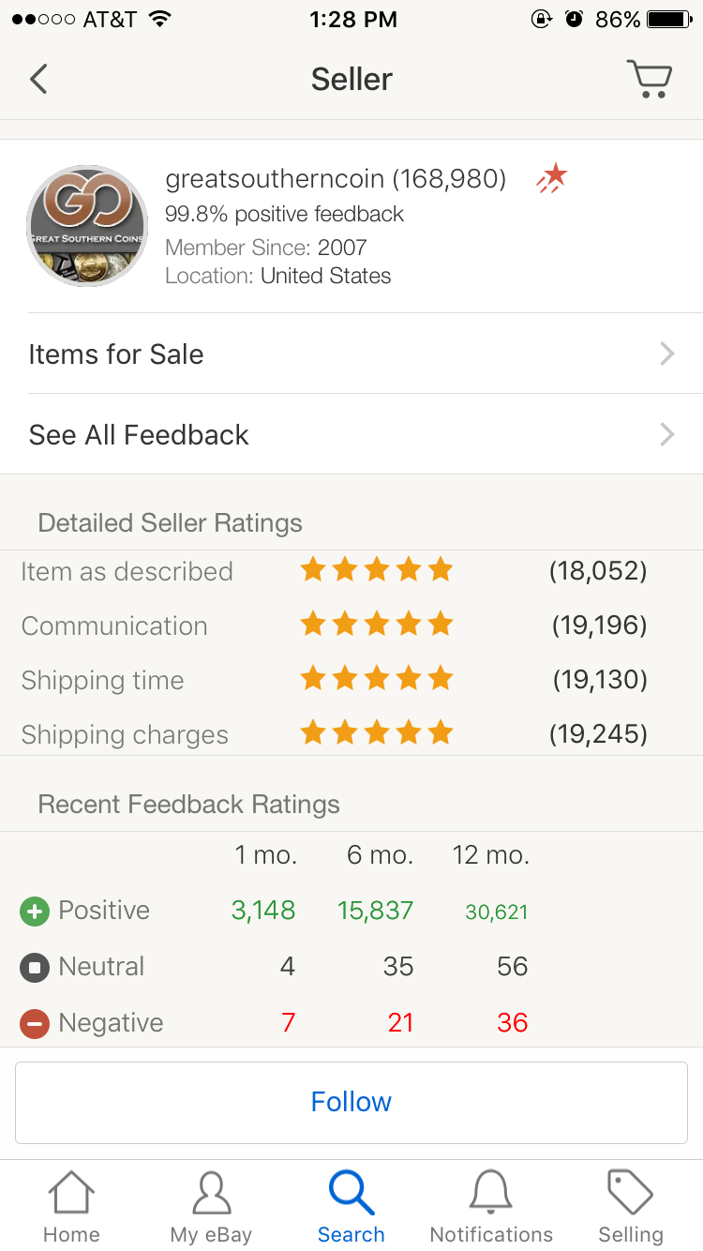
Task: Tap the Item as described star rating
Action: pos(377,569)
